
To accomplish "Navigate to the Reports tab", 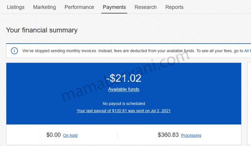I will (x=174, y=7).
